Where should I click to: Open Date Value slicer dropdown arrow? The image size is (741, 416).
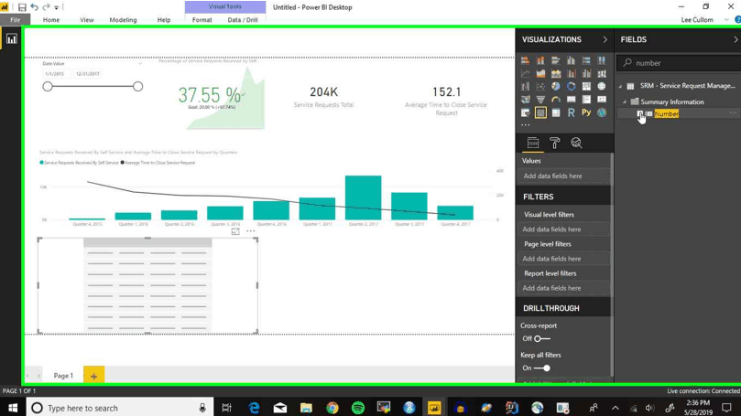(140, 64)
